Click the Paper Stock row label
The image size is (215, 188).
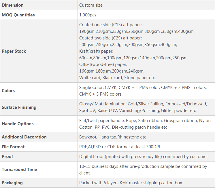(14, 51)
